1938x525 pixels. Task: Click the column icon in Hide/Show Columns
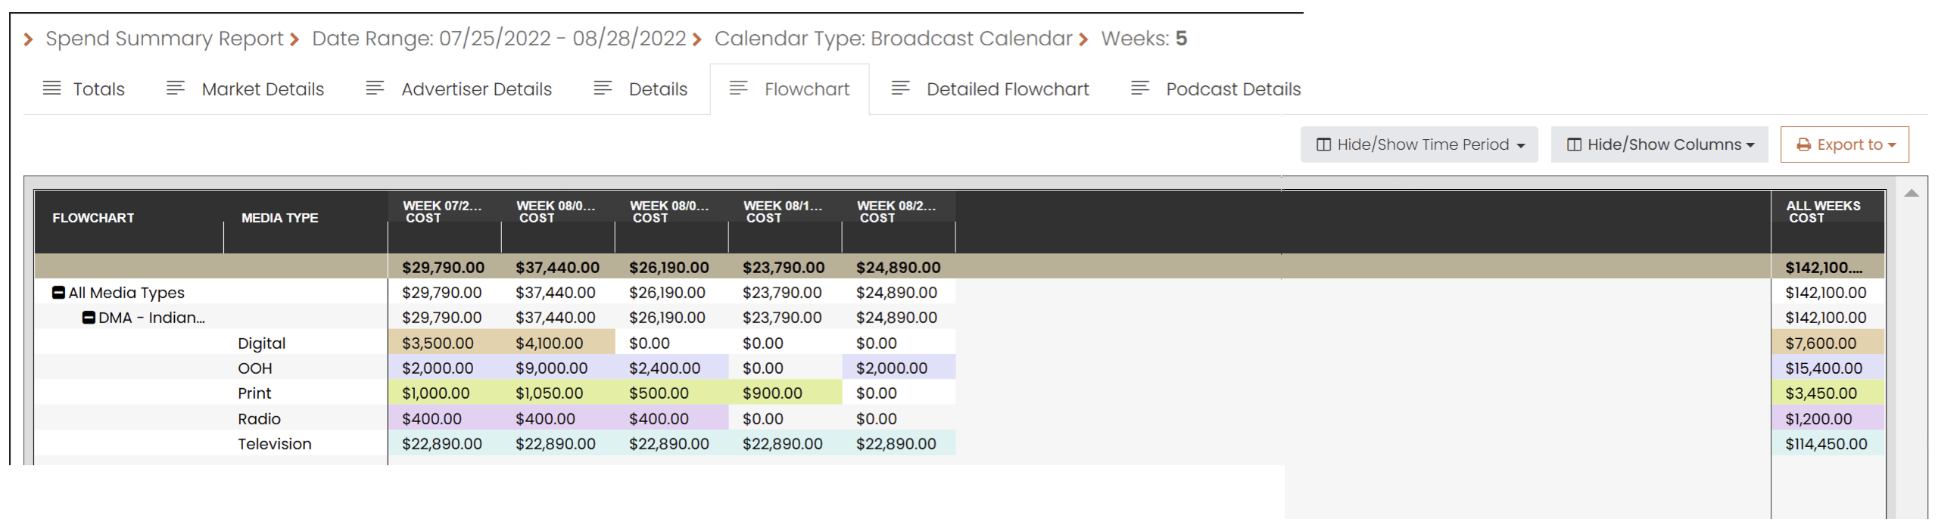pos(1574,144)
